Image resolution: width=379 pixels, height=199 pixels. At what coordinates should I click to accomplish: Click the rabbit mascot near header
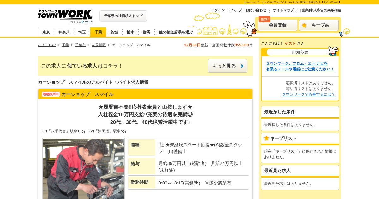250,28
